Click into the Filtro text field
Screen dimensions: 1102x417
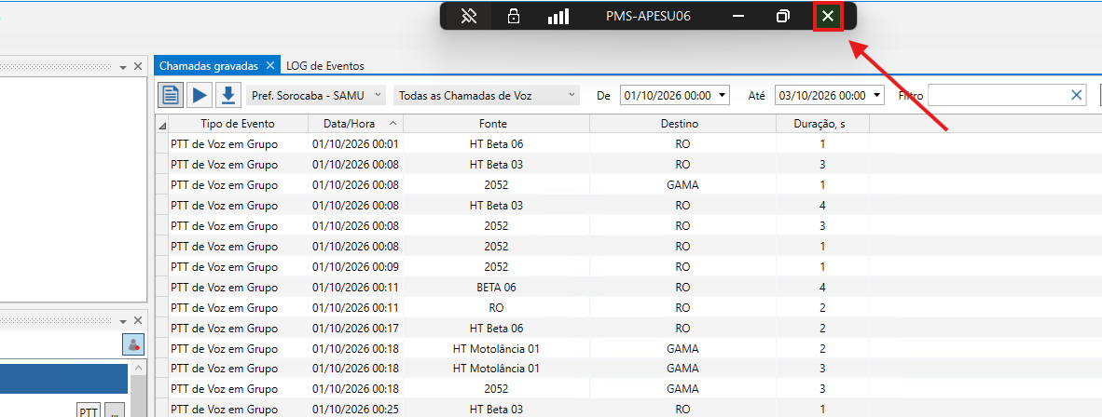tap(999, 95)
